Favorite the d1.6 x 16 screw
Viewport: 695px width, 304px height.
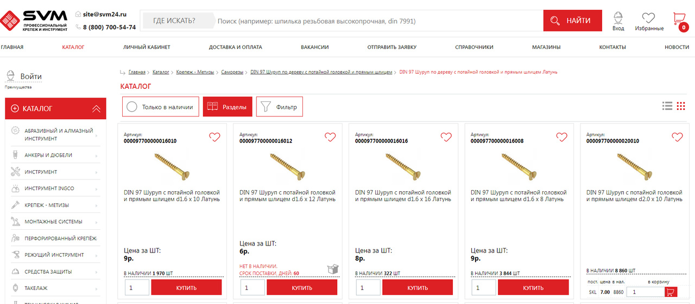446,137
